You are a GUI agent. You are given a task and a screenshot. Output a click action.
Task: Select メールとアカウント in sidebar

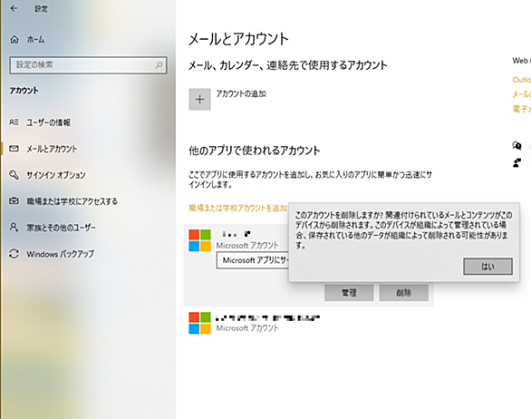point(52,149)
